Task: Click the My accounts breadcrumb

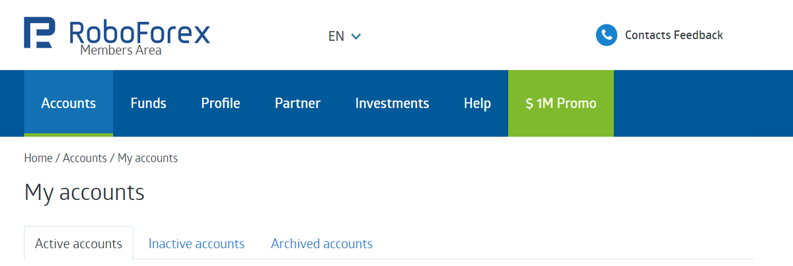Action: [x=147, y=158]
